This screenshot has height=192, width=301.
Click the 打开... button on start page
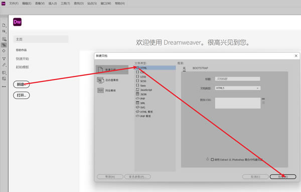pos(21,95)
